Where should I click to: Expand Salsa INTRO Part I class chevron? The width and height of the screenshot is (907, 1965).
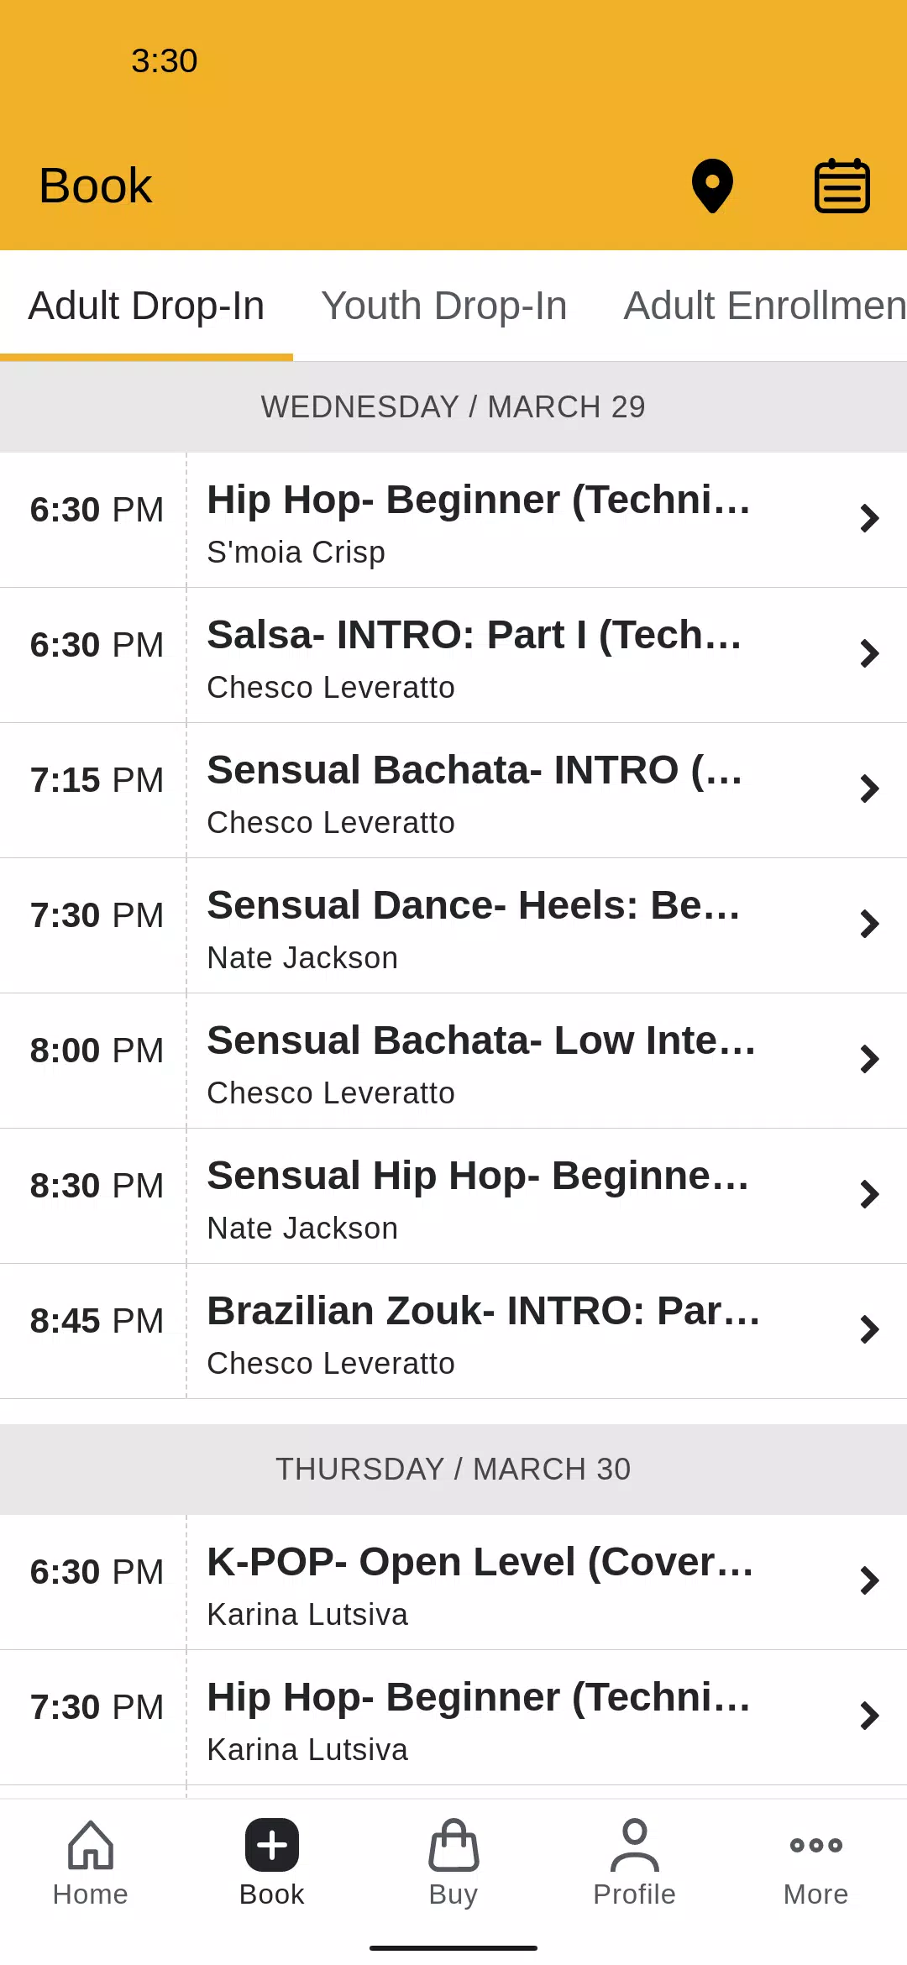click(x=869, y=653)
